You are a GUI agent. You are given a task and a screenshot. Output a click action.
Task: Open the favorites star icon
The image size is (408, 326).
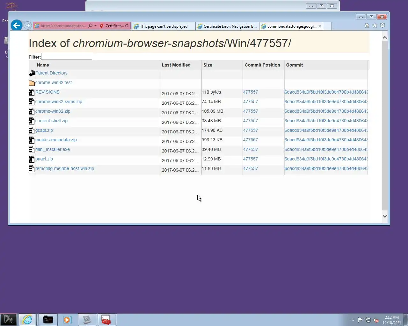(x=375, y=25)
